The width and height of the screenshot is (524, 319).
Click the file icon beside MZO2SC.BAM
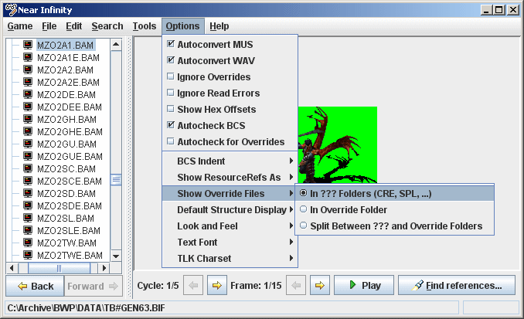click(x=28, y=168)
